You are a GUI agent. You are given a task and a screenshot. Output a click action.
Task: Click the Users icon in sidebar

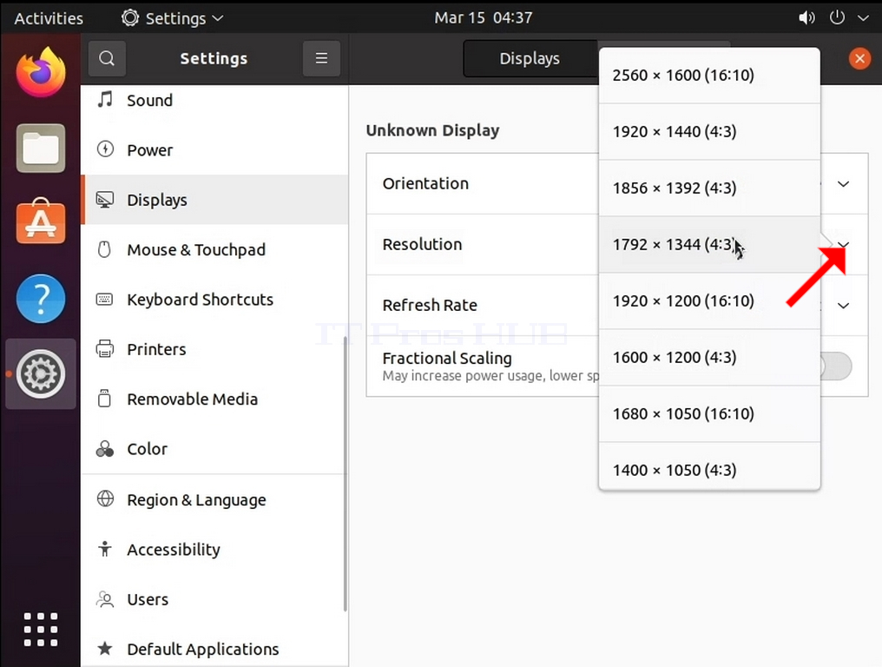(105, 599)
